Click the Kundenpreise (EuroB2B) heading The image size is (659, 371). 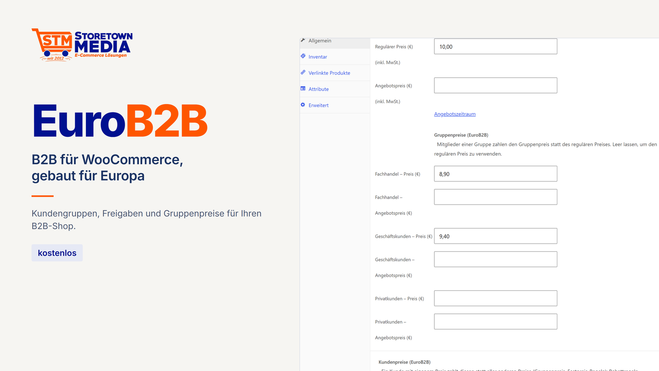pyautogui.click(x=404, y=362)
